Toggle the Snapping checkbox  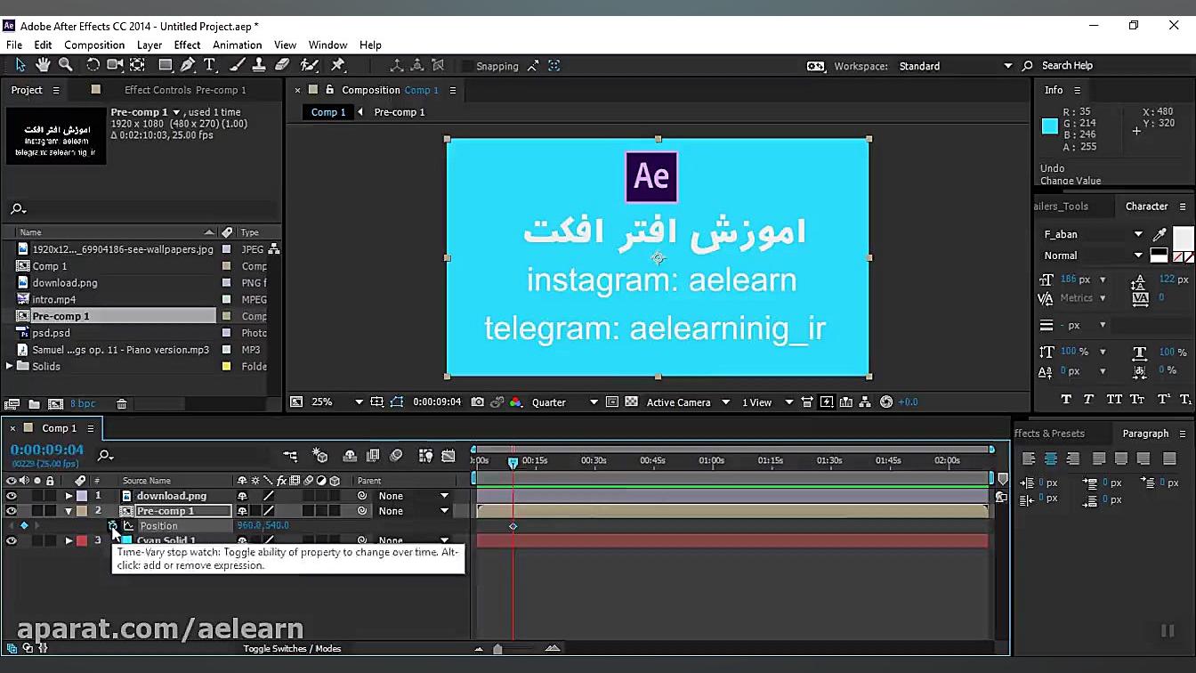pyautogui.click(x=468, y=66)
